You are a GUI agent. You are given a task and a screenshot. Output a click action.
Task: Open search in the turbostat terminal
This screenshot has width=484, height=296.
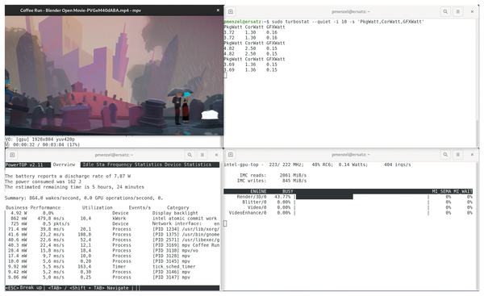pyautogui.click(x=445, y=12)
